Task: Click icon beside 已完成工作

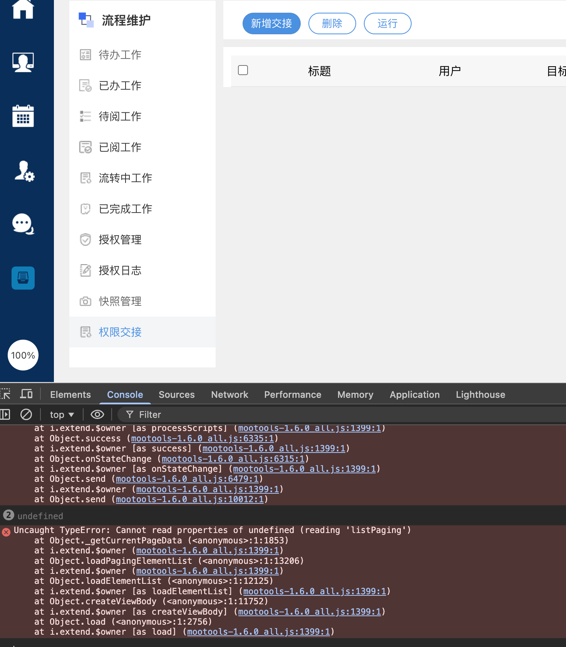Action: 85,209
